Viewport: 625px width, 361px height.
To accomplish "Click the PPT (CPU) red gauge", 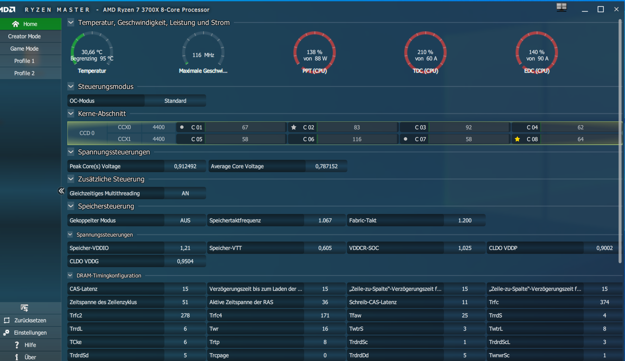I will point(315,52).
